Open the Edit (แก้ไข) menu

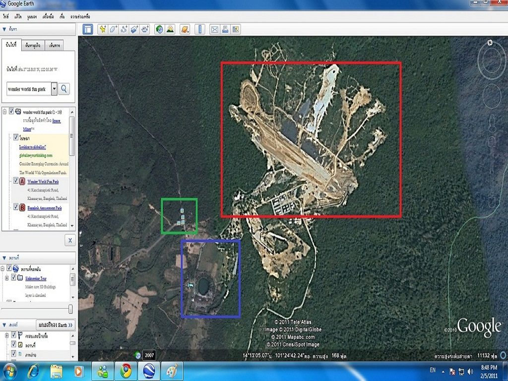[x=18, y=16]
